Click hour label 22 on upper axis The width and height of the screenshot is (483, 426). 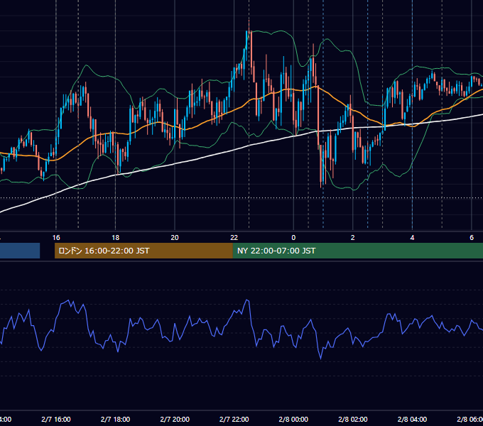tap(234, 238)
